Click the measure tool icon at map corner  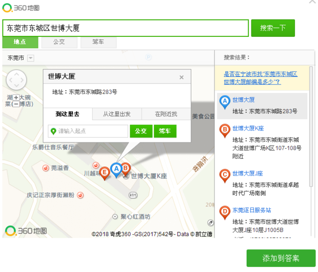(x=210, y=223)
